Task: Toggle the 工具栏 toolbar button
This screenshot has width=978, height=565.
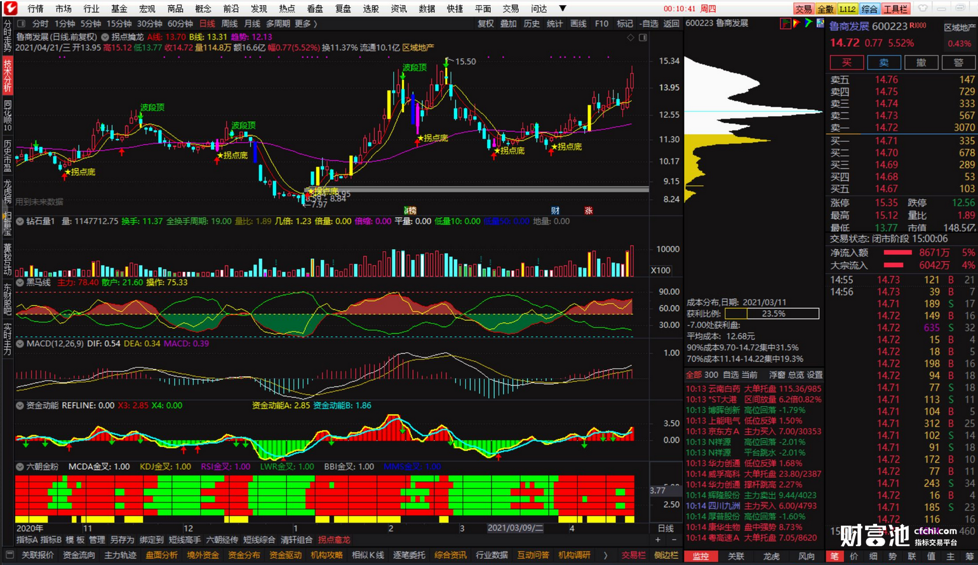Action: coord(895,9)
